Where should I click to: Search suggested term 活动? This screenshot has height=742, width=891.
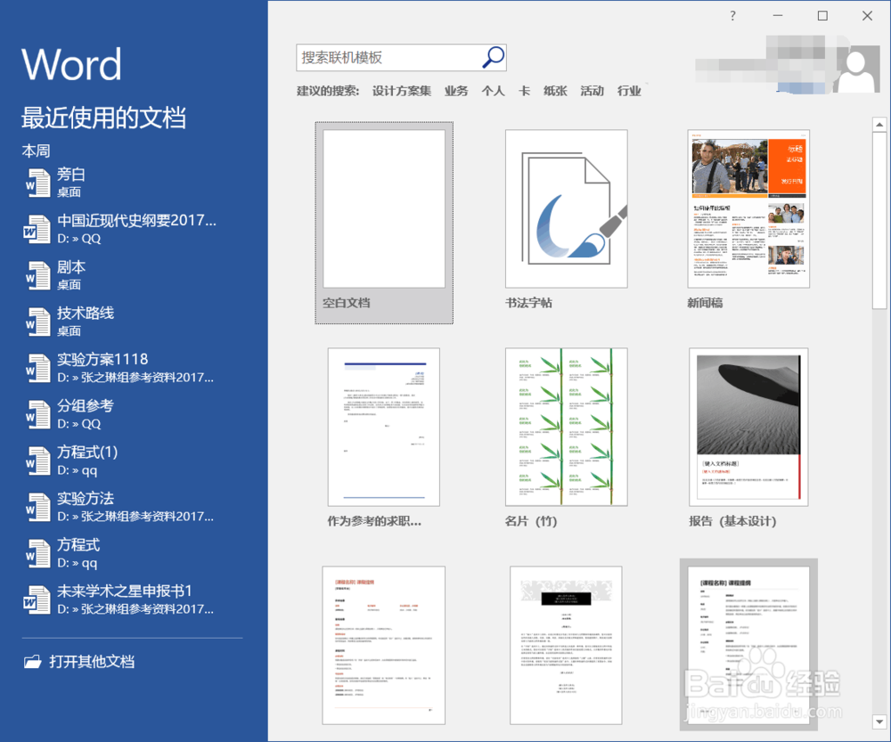593,91
